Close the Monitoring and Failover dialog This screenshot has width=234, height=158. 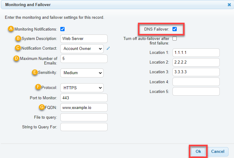coord(229,5)
